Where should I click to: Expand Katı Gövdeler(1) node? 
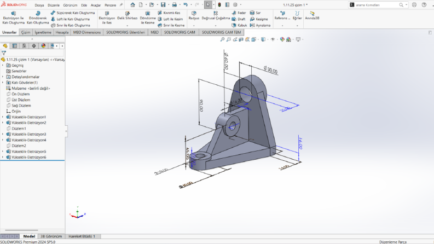(3, 83)
